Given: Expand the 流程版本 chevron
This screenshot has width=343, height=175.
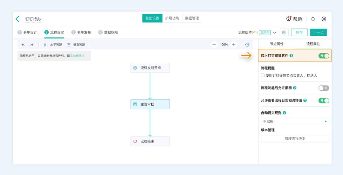Looking at the screenshot, I should point(275,33).
